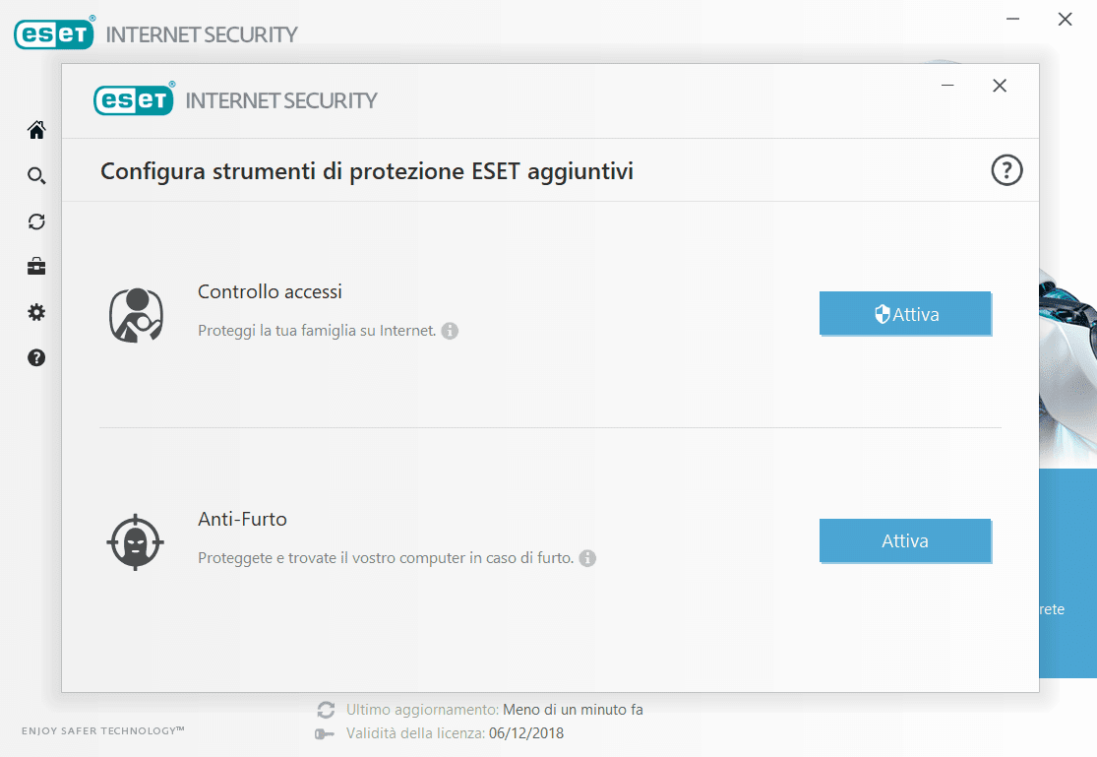Open the Update section circular arrows icon
Viewport: 1097px width, 757px height.
pos(36,221)
